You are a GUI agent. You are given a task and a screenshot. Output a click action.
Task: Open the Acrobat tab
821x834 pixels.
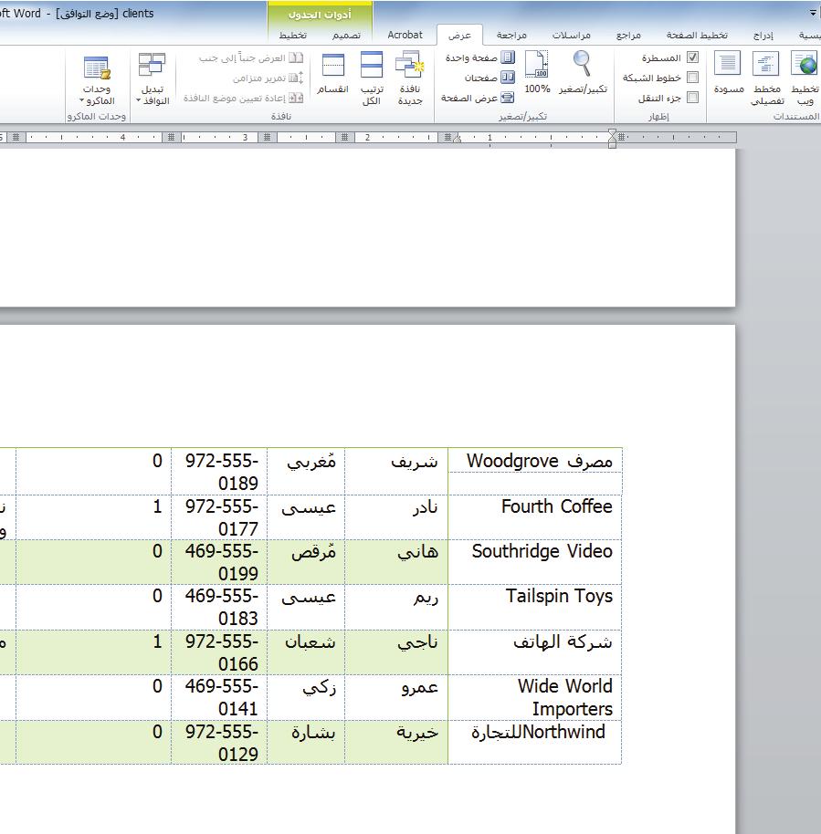pyautogui.click(x=405, y=35)
